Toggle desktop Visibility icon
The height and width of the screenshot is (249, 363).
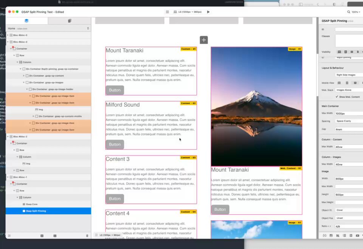339,52
